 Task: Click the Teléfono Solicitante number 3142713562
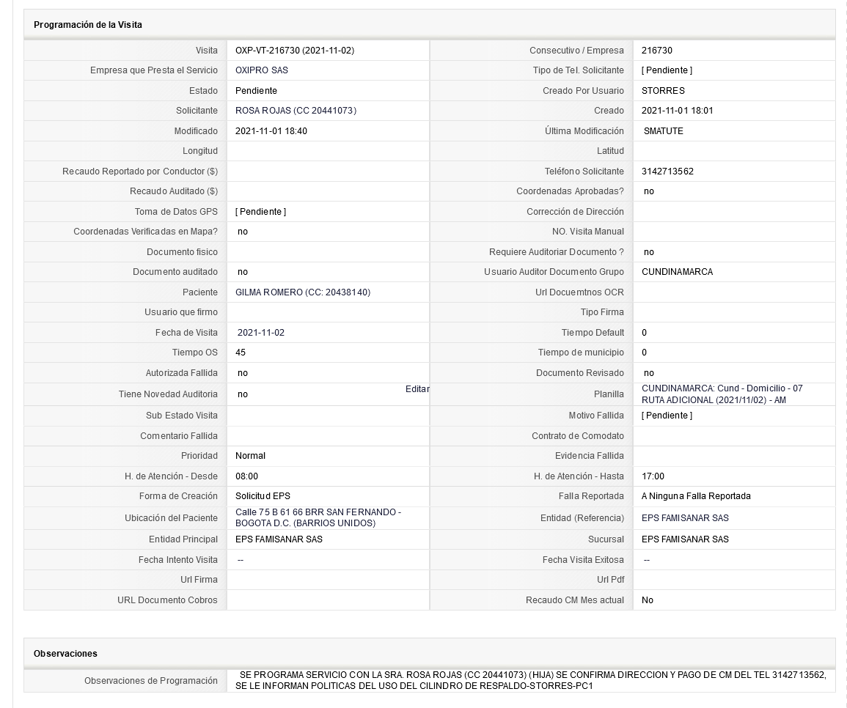667,172
